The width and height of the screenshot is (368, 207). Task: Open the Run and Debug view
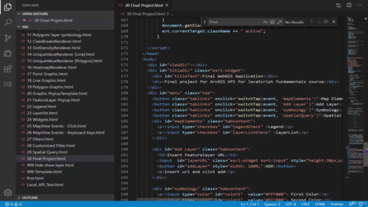tap(7, 53)
